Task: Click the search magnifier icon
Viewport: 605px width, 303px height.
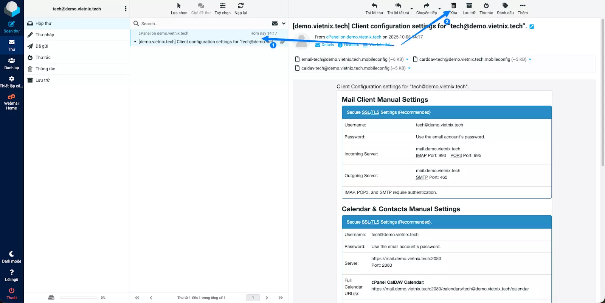Action: [136, 23]
